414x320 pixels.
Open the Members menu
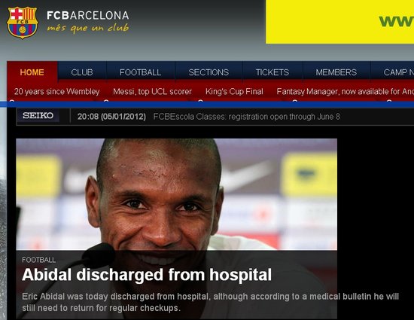(x=336, y=72)
